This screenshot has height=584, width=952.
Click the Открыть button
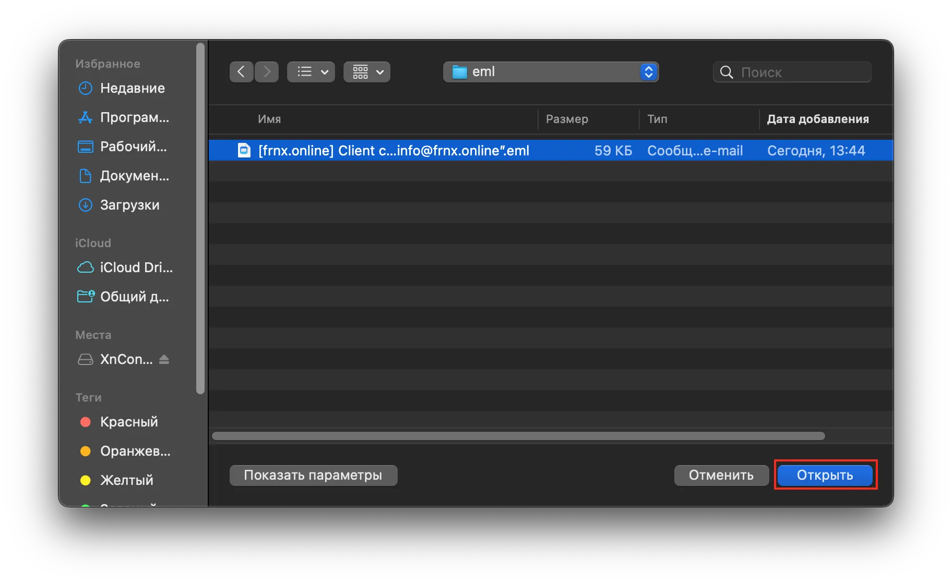coord(825,475)
